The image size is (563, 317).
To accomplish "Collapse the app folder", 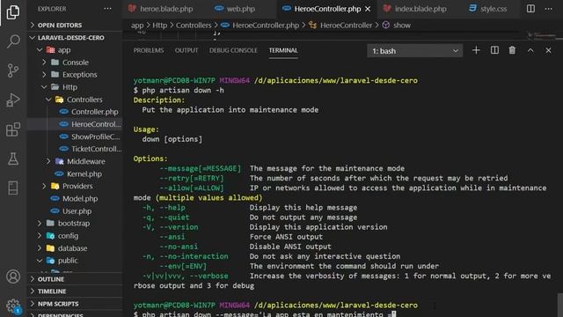I will [75, 50].
